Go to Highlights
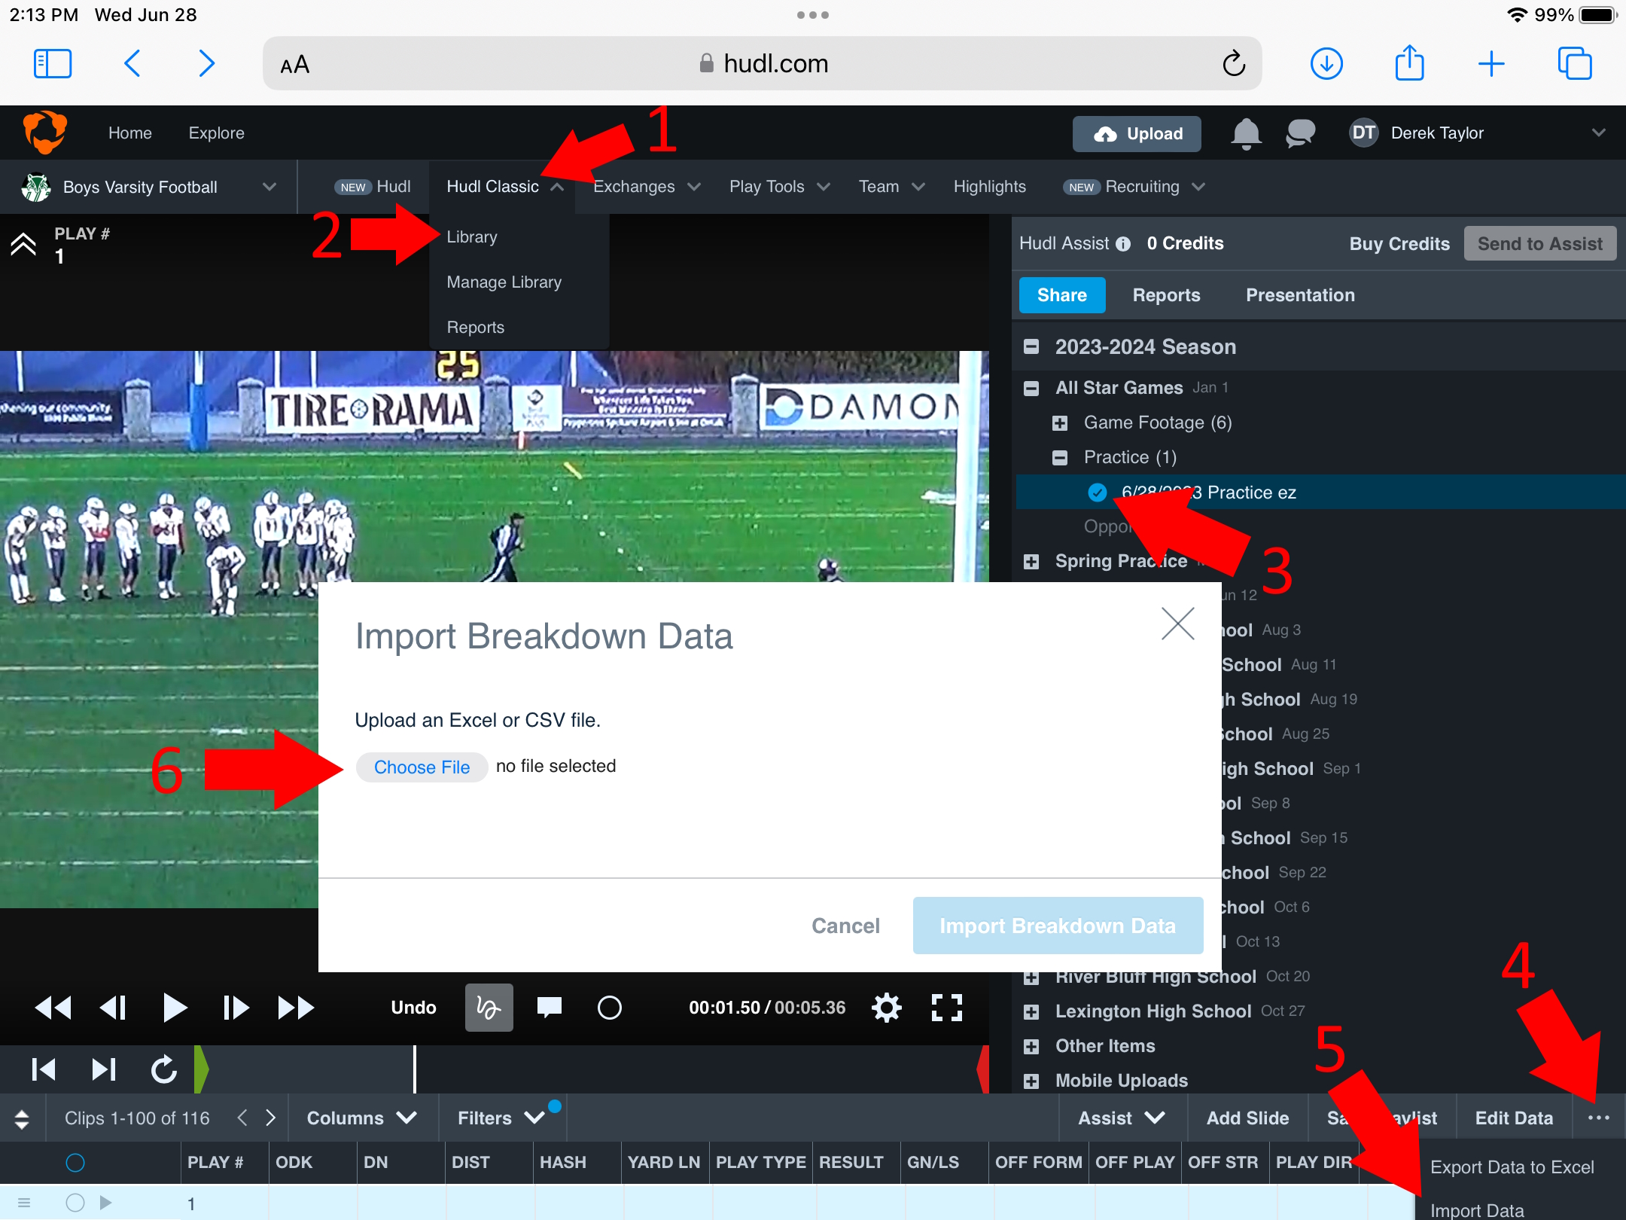This screenshot has width=1626, height=1220. (989, 187)
